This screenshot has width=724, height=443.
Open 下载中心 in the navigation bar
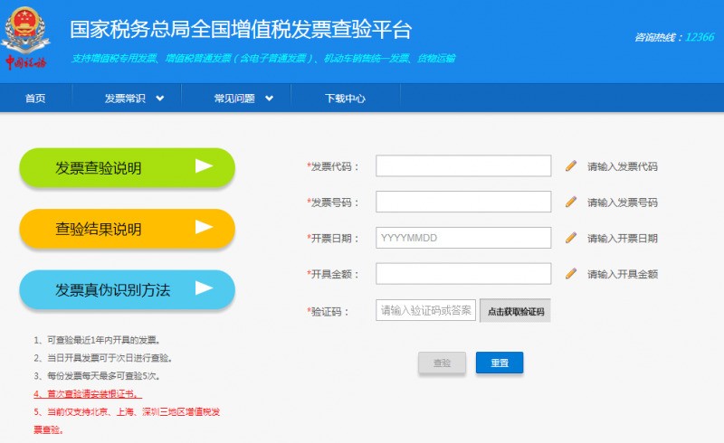click(x=345, y=99)
